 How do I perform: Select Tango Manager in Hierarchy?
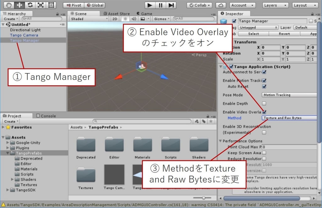(x=25, y=40)
